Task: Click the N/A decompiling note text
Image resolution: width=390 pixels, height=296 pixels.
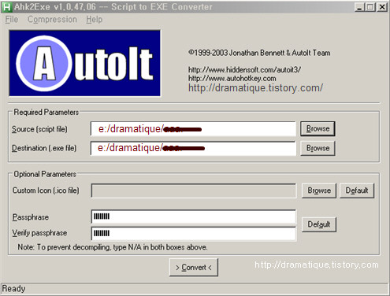Action: point(113,247)
